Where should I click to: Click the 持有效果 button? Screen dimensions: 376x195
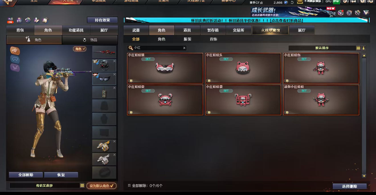[102, 20]
